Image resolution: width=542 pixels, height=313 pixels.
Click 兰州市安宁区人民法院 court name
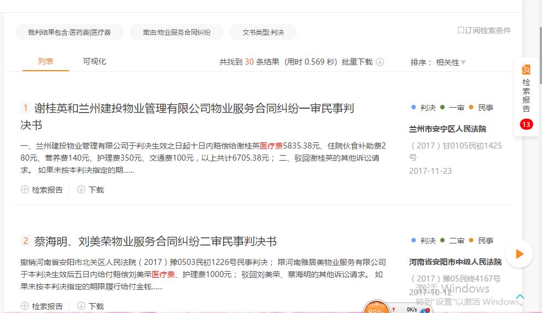click(448, 129)
